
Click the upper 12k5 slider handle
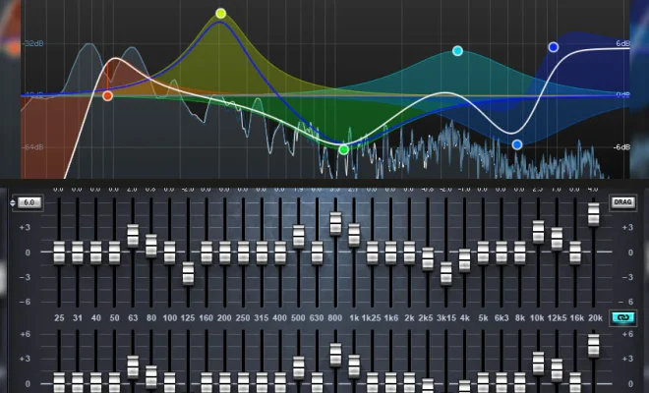557,239
